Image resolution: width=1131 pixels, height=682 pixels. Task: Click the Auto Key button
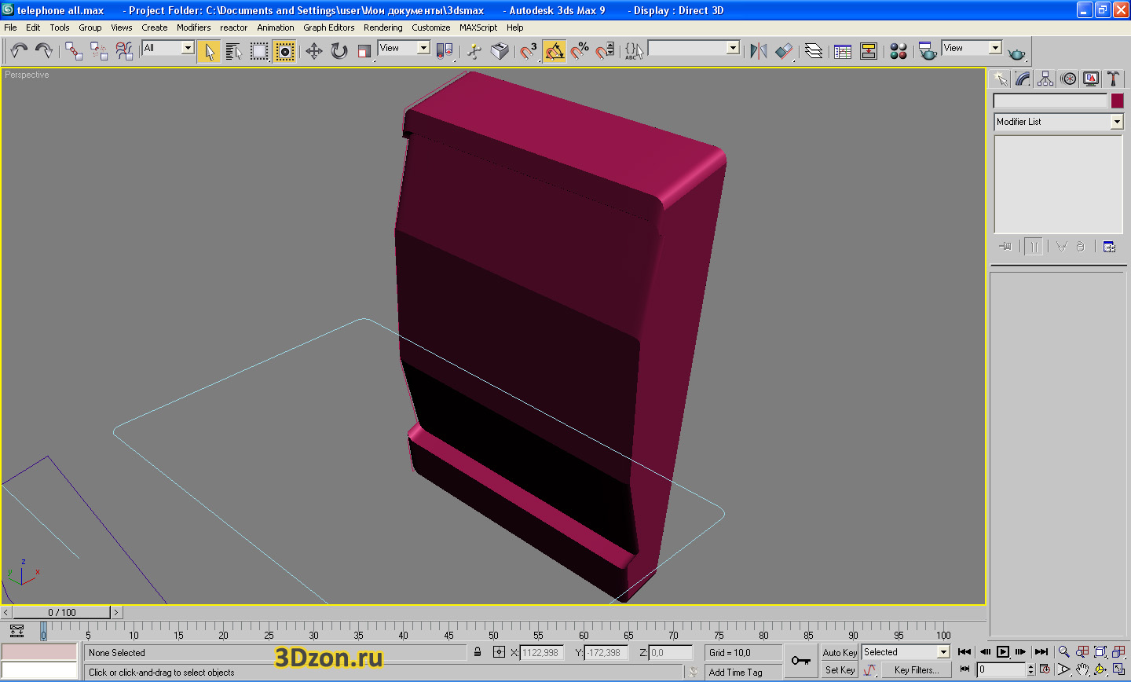coord(840,652)
